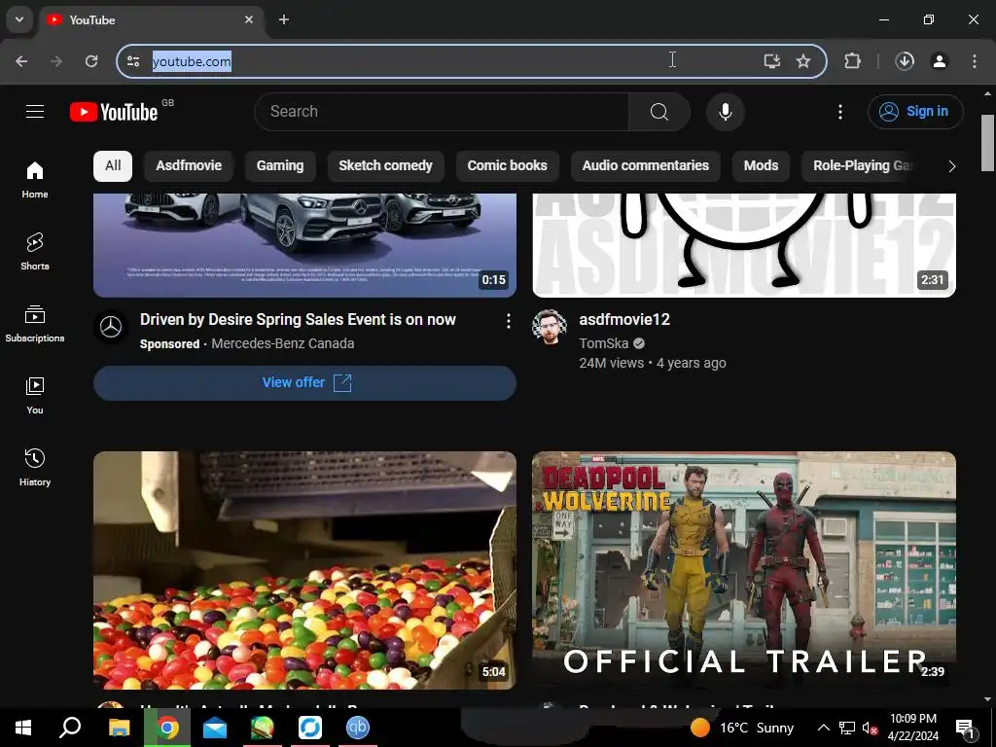
Task: Open asdfmovie12 video title
Action: pyautogui.click(x=624, y=319)
